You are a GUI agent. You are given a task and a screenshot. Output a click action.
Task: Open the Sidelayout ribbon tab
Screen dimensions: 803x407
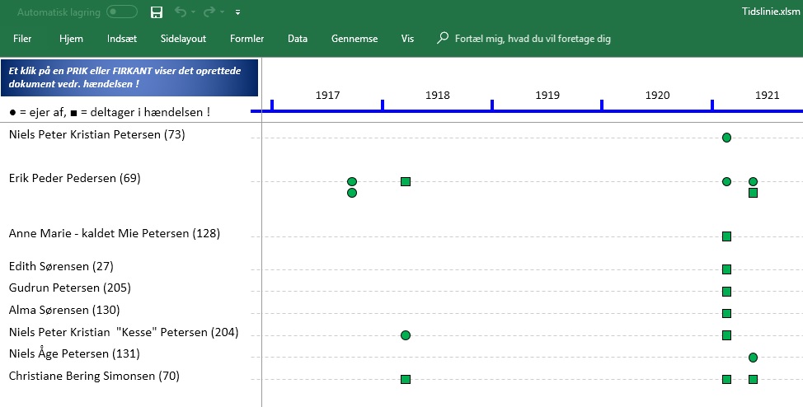coord(183,39)
